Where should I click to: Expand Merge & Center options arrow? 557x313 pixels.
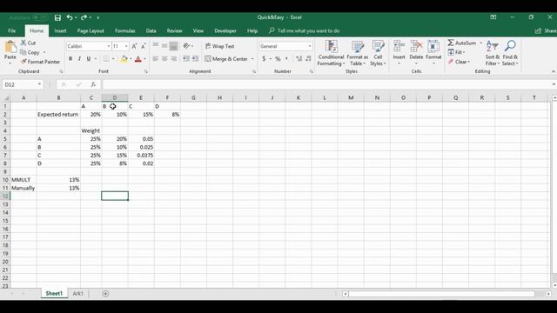(x=252, y=59)
